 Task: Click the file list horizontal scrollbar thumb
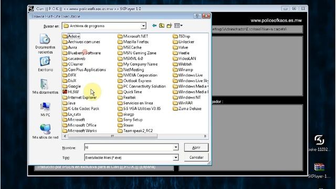(112, 136)
